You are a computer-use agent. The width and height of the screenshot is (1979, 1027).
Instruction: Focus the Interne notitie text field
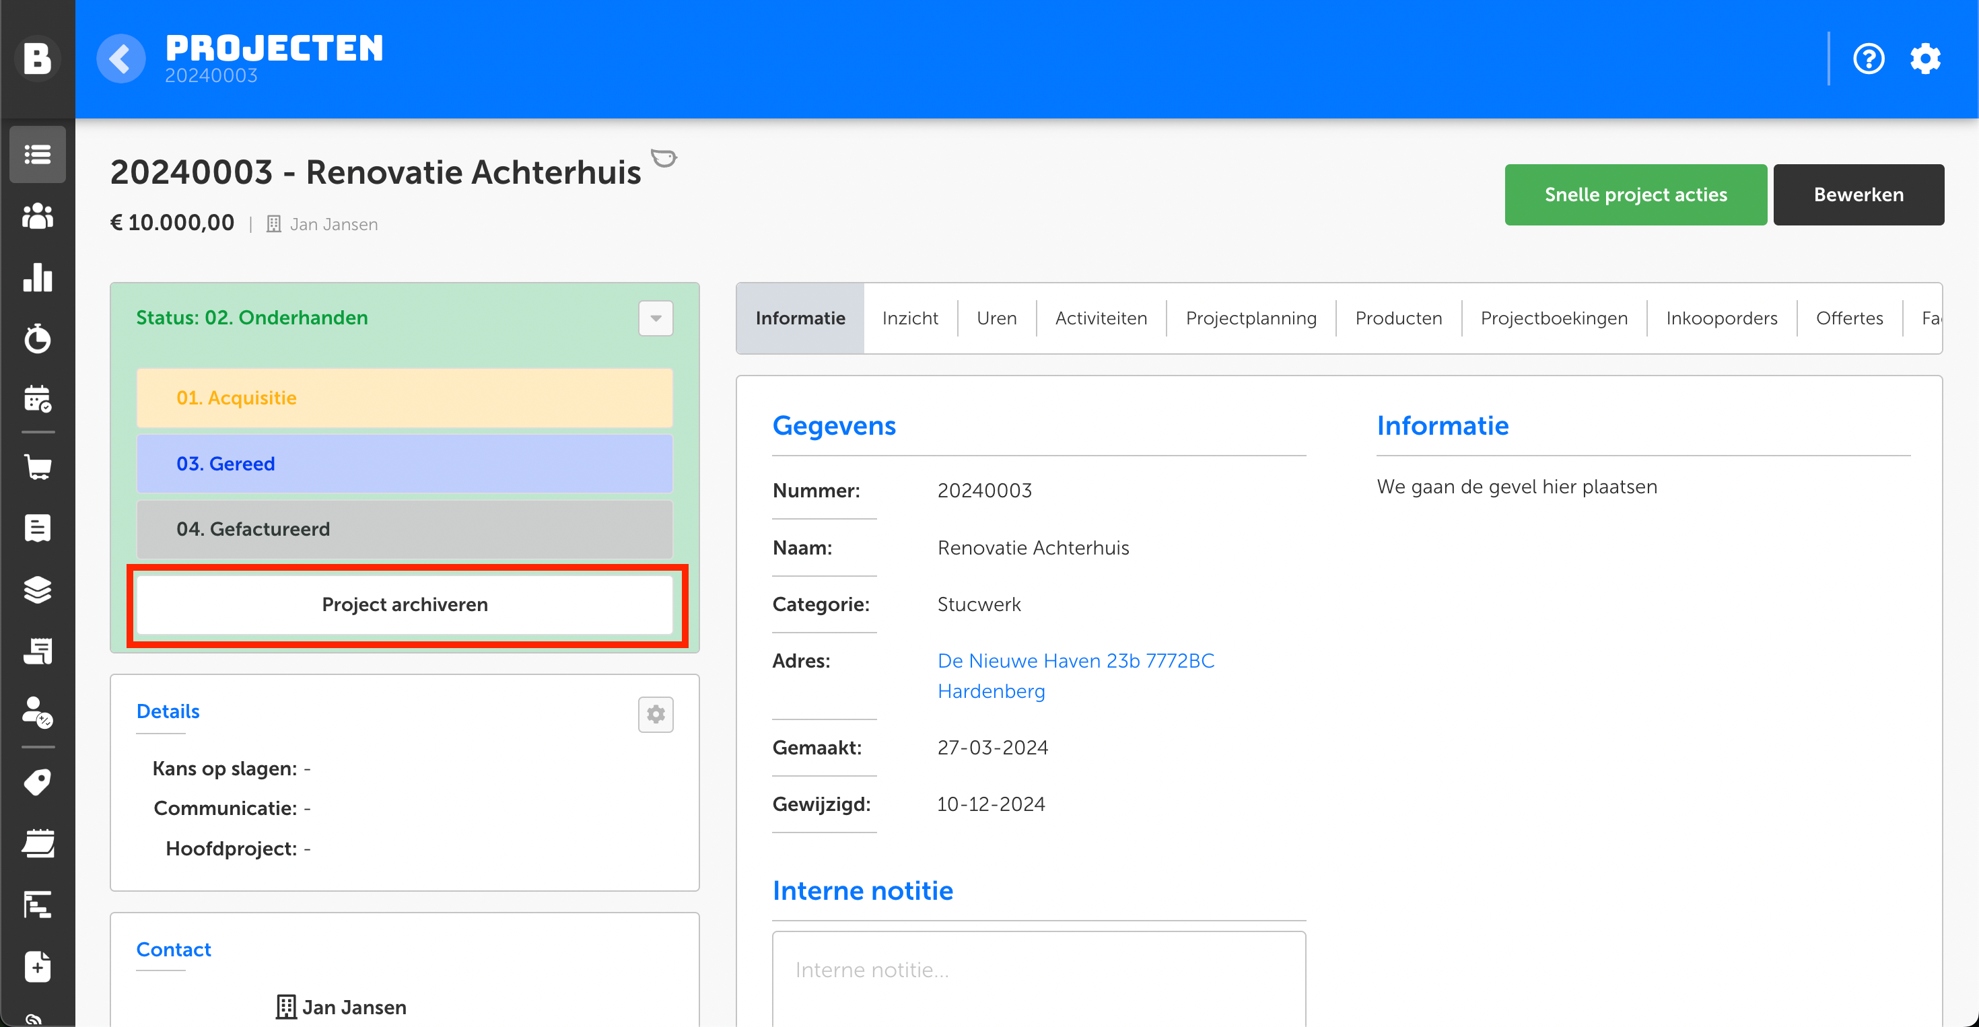click(x=1039, y=979)
